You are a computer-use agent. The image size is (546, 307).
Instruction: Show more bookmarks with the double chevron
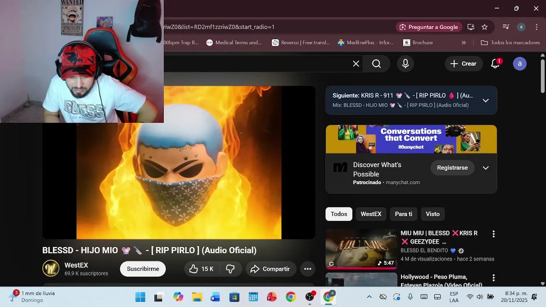tap(464, 43)
